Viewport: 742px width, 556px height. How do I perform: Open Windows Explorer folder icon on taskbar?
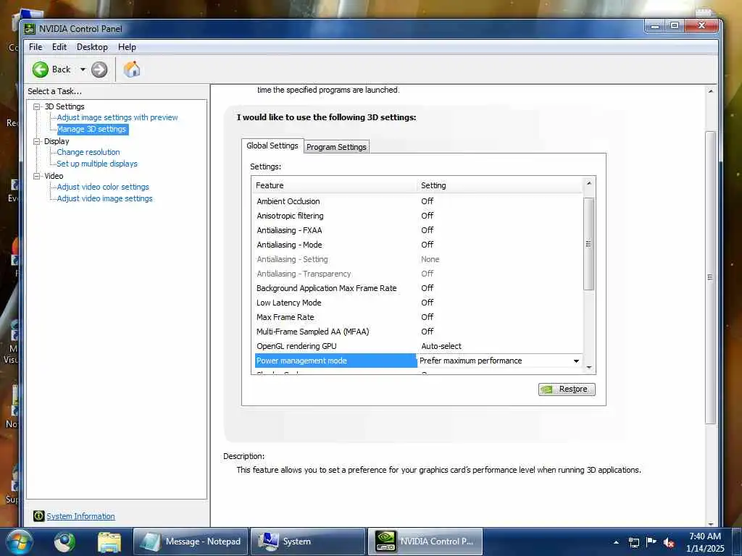(109, 542)
